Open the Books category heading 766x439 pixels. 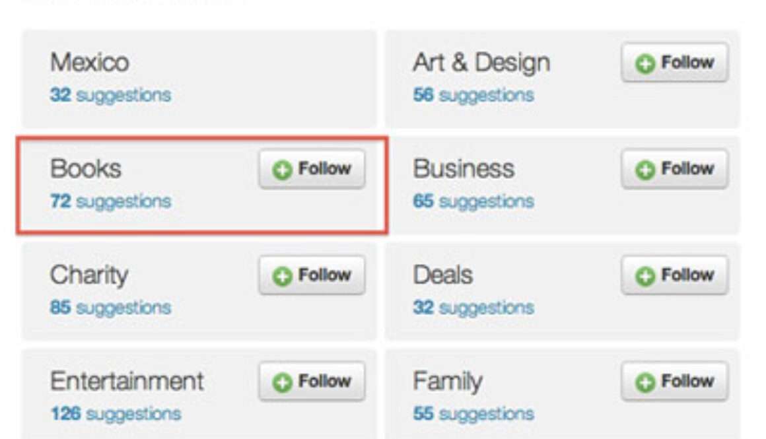[x=86, y=169]
